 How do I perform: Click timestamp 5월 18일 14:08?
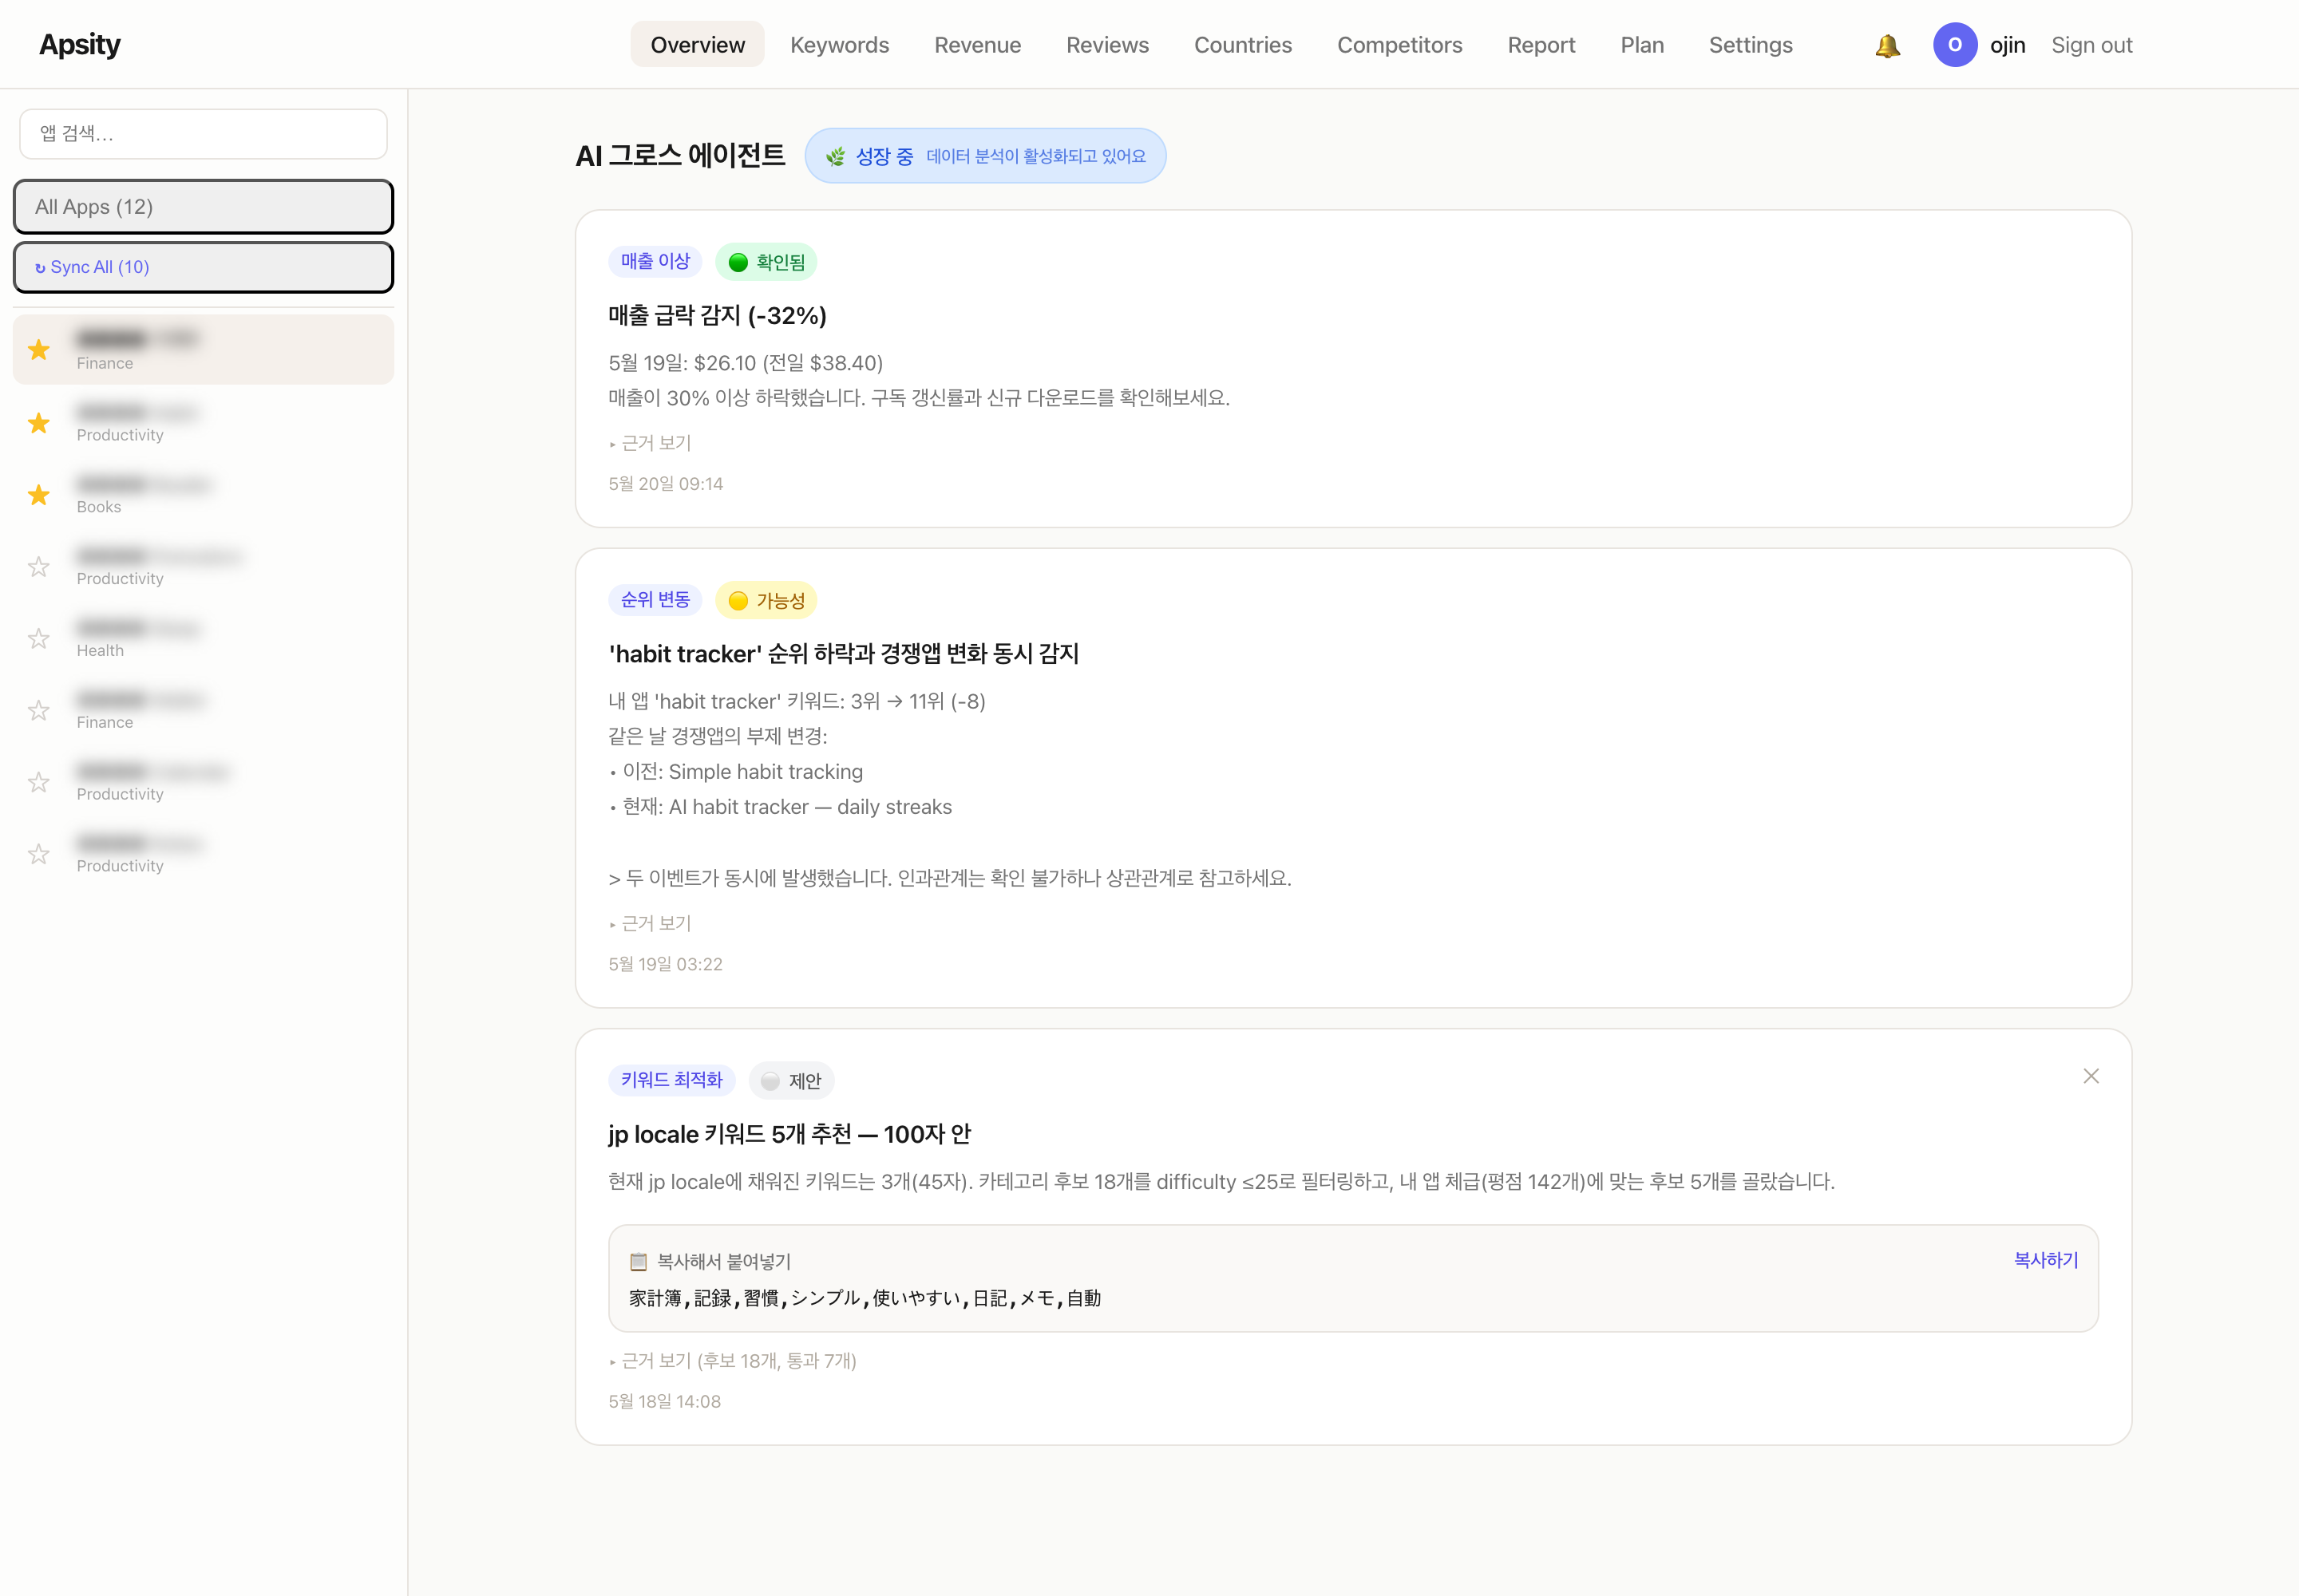click(x=664, y=1401)
